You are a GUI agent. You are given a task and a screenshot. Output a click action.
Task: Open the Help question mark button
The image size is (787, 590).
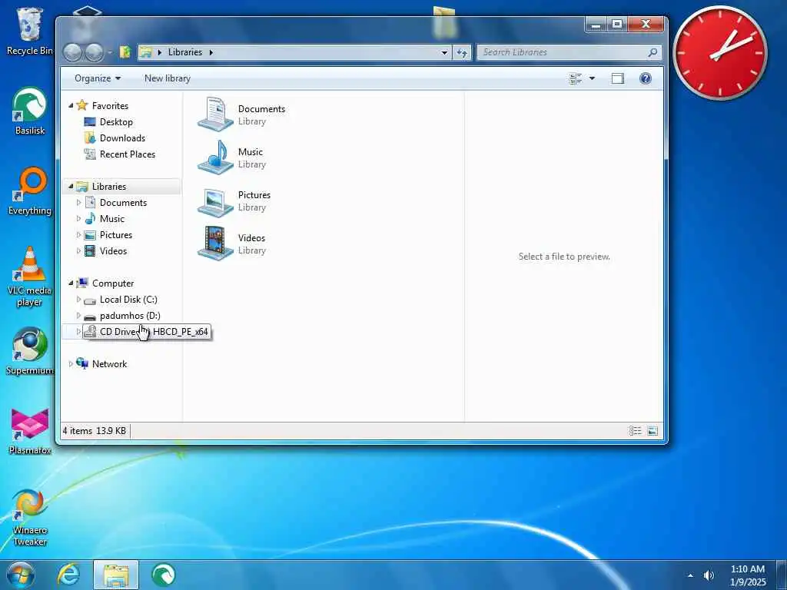[646, 78]
